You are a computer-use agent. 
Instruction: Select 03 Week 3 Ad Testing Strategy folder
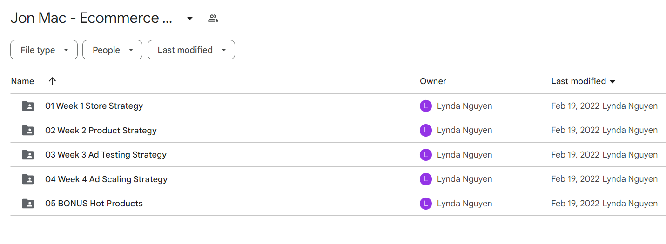click(338, 155)
